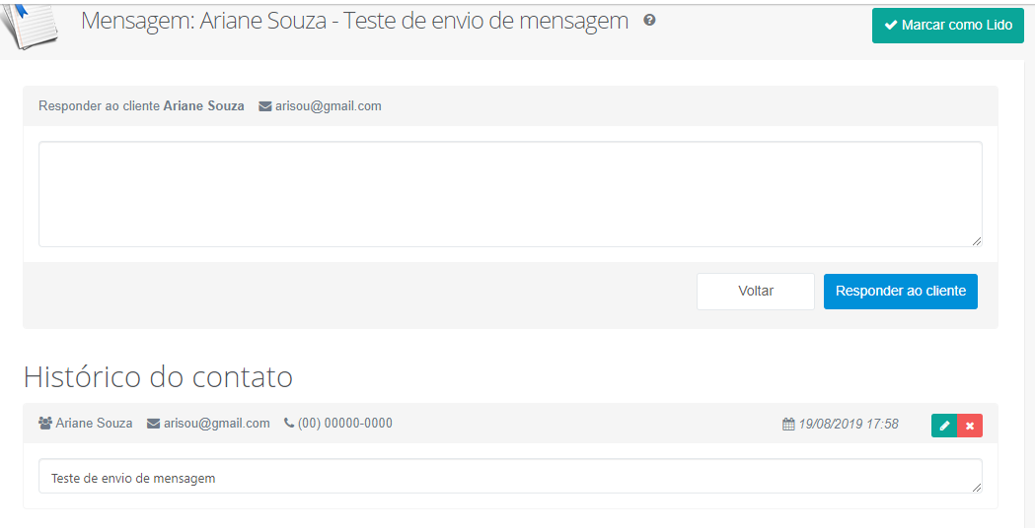Screen dimensions: 1035x528
Task: Click the reply textarea resize handle
Action: [976, 241]
